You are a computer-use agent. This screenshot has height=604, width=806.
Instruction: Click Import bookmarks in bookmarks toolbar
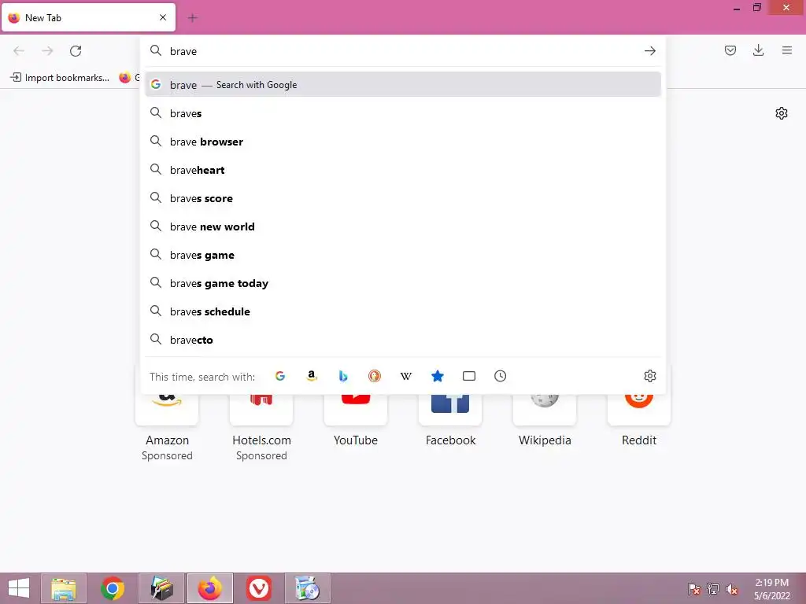click(x=60, y=78)
